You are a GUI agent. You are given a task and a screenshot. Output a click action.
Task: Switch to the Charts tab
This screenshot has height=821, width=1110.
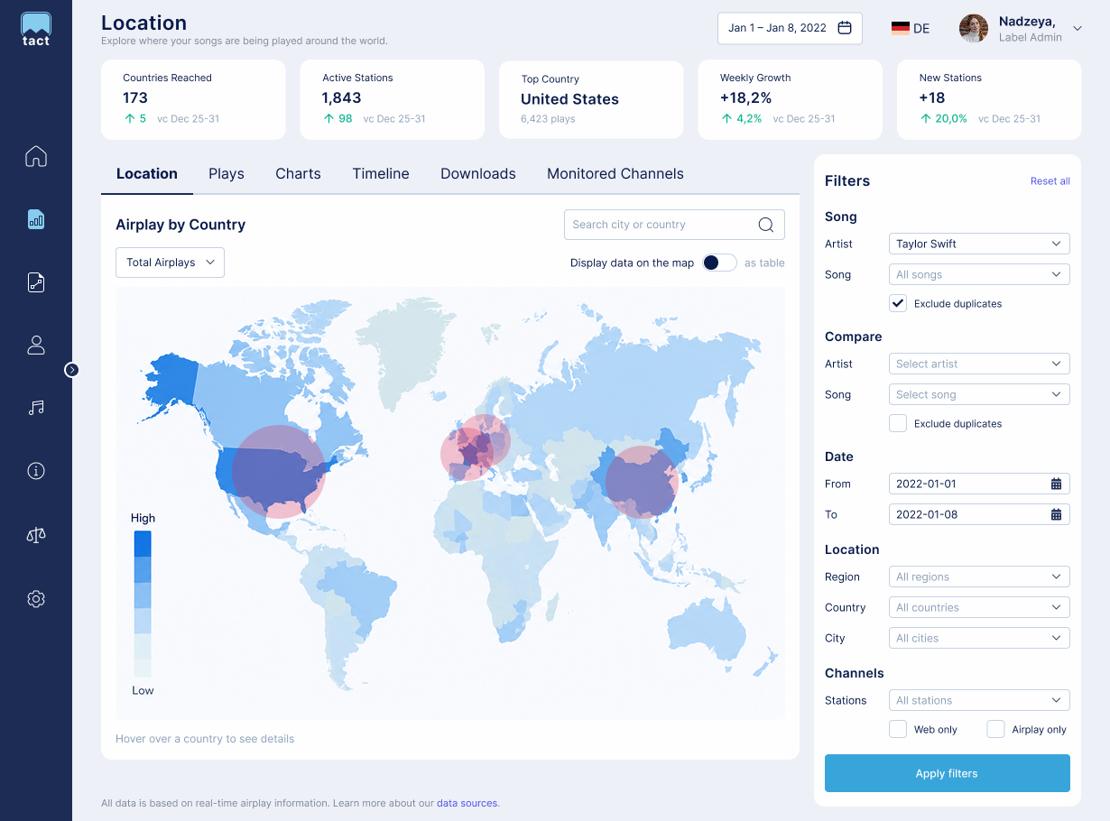click(299, 173)
